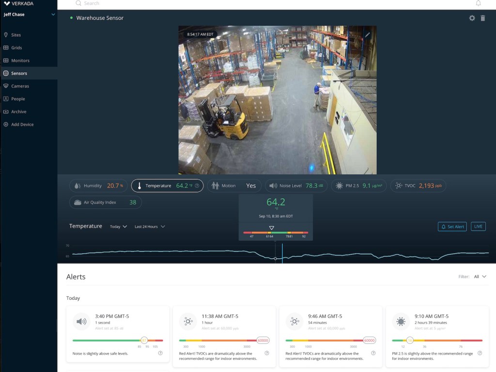Open the Today date dropdown
This screenshot has width=496, height=372.
118,226
